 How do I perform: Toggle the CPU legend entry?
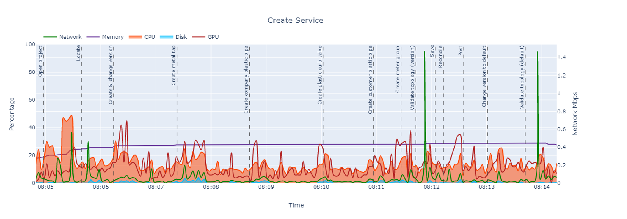coord(142,37)
